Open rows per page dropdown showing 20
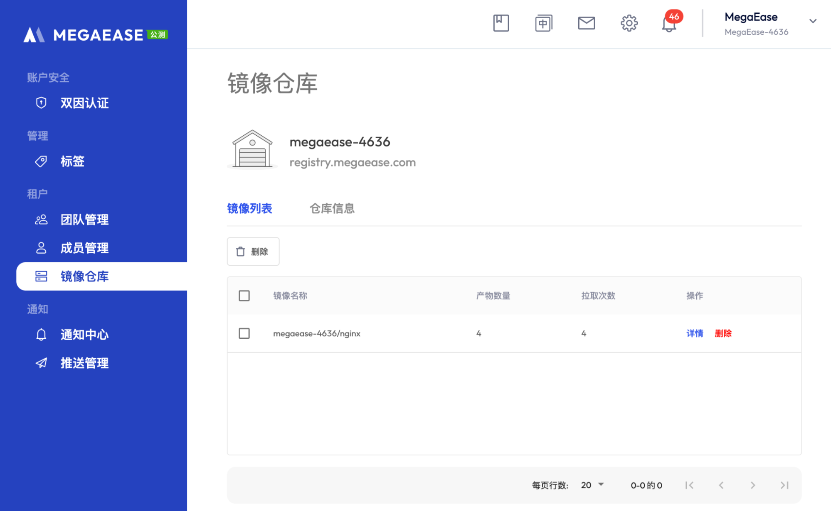Viewport: 831px width, 511px height. (592, 485)
